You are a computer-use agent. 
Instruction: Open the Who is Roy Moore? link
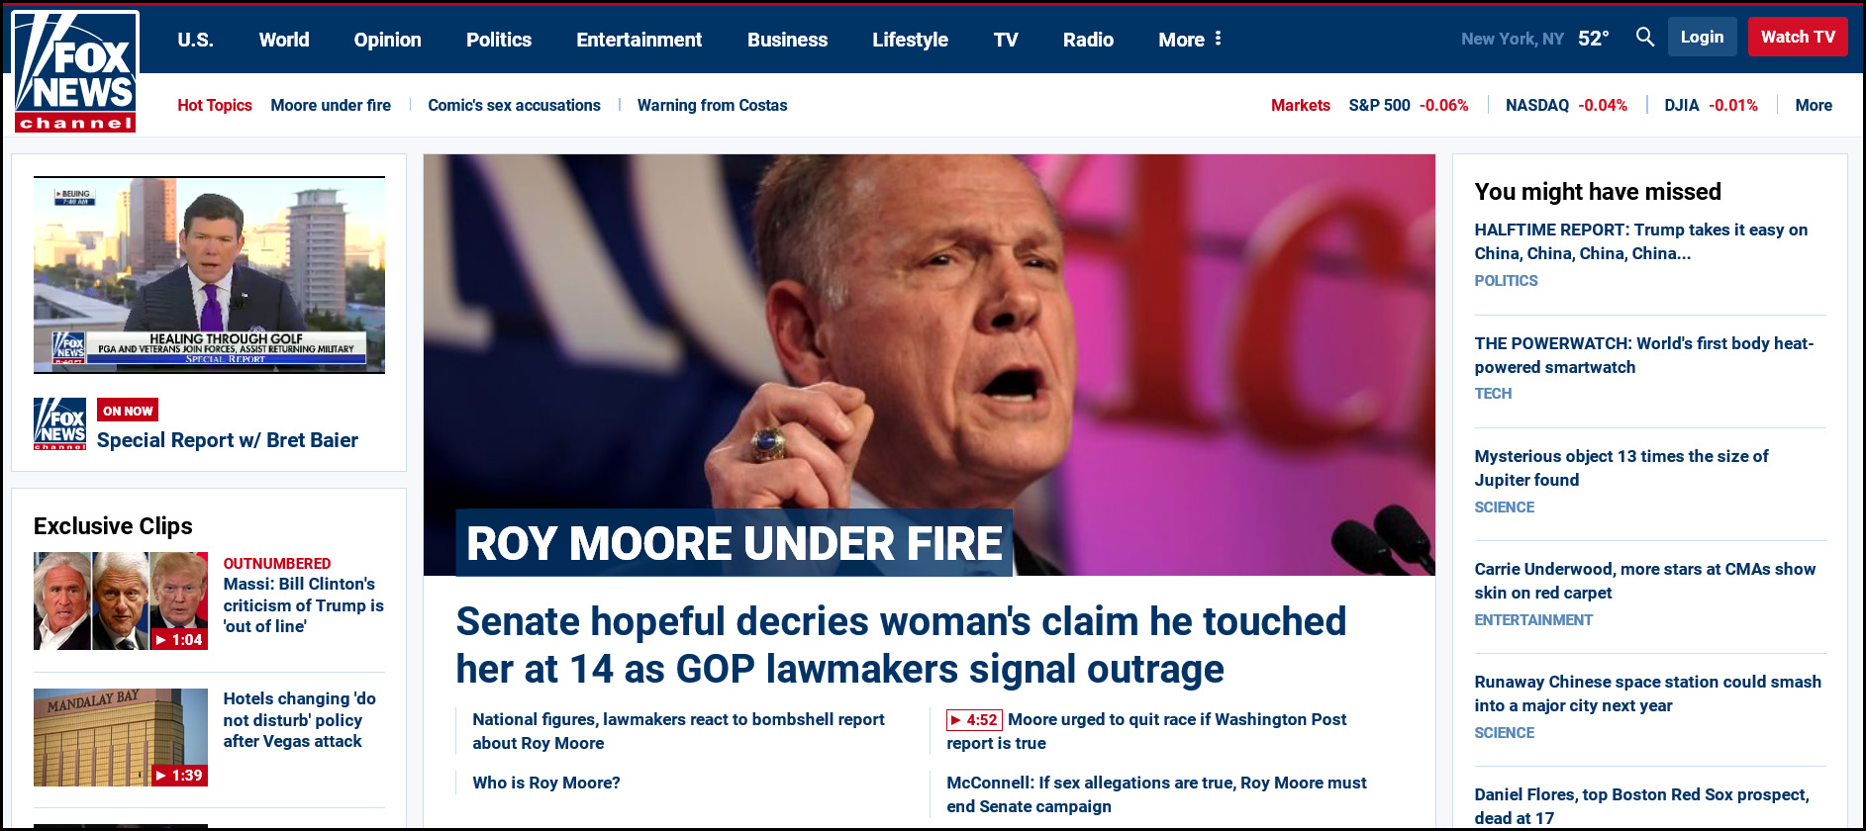pyautogui.click(x=546, y=783)
